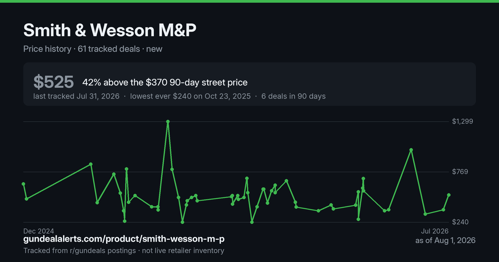This screenshot has width=499, height=262.
Task: Open the gundealalerts.com product URL
Action: click(x=124, y=240)
